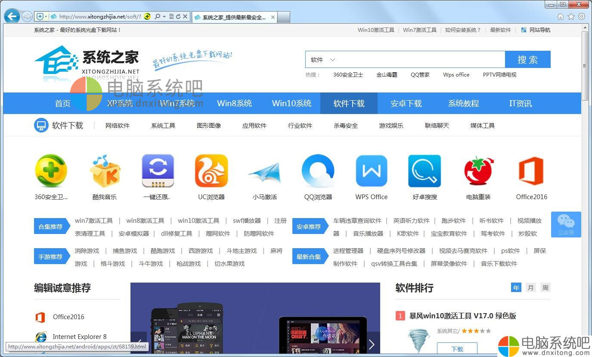Open the 杀毒安全 subcategory

(x=346, y=126)
